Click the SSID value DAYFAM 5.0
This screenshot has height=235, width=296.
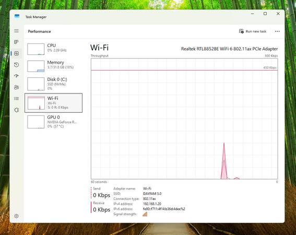152,194
